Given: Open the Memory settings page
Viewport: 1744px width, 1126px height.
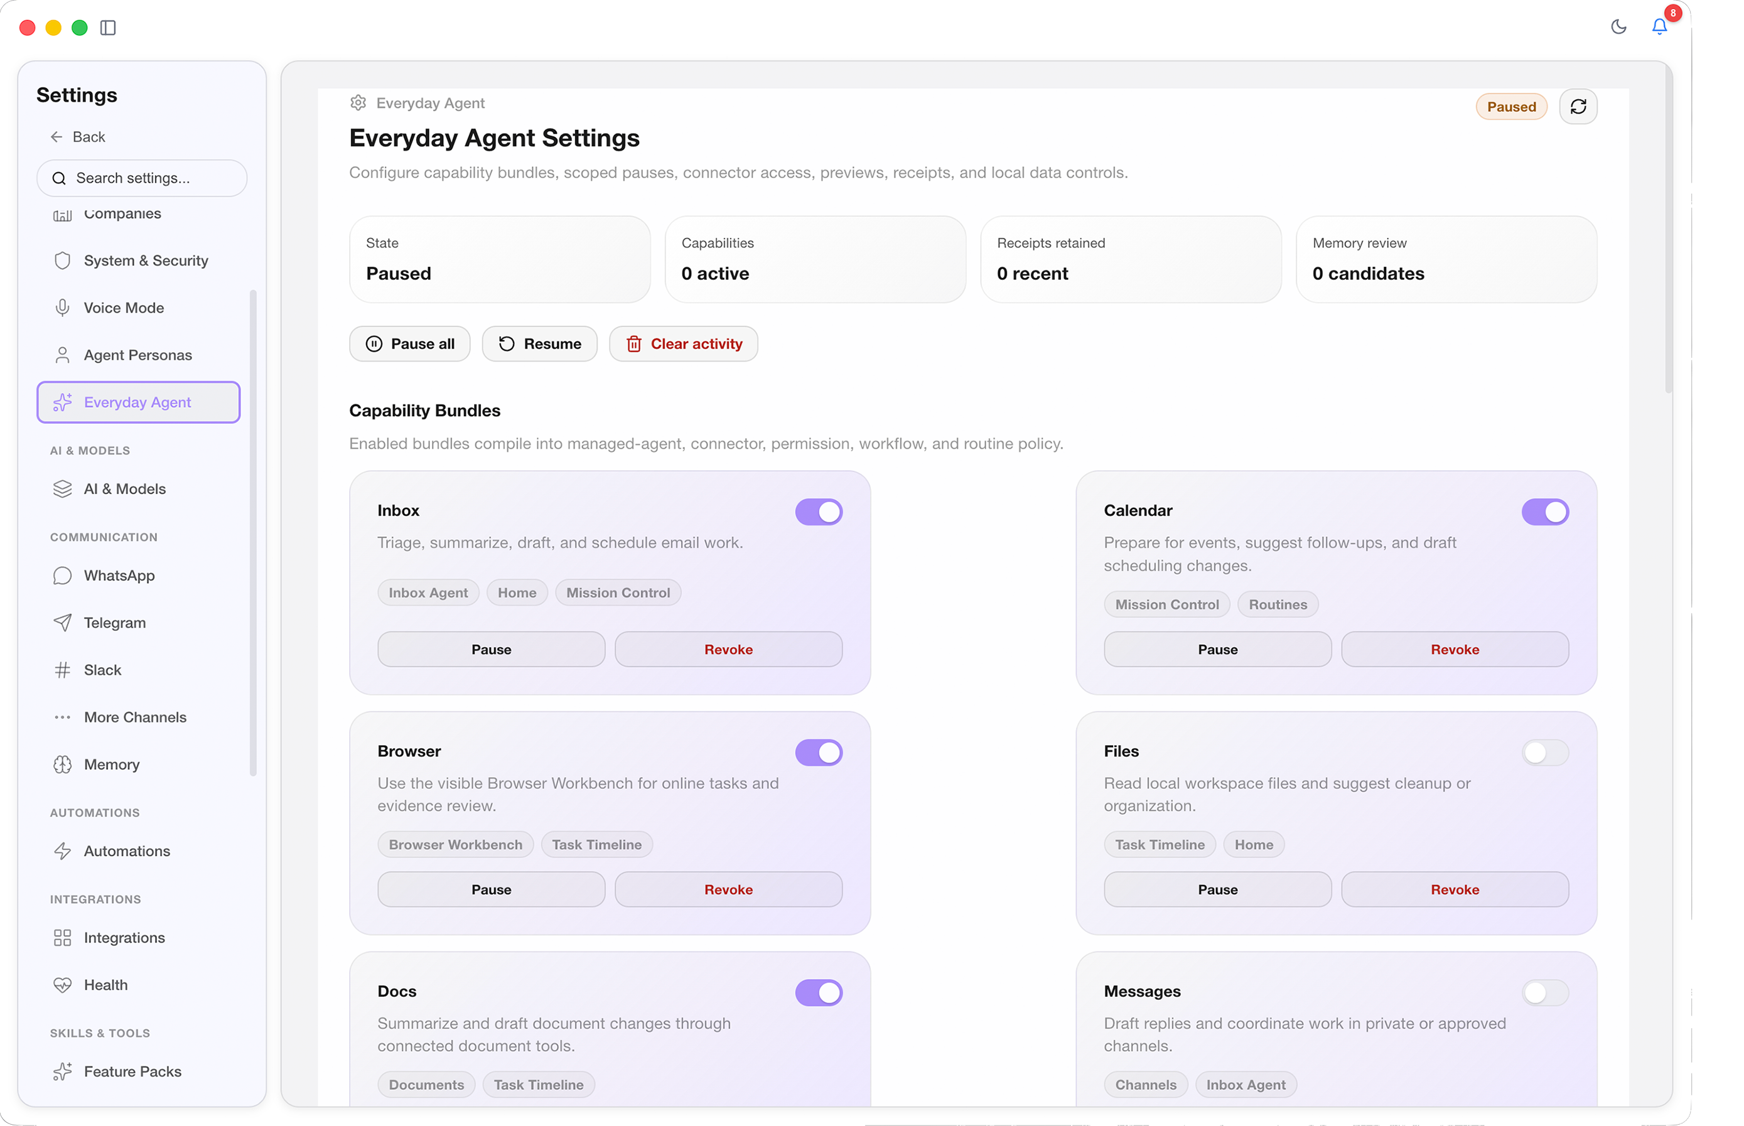Looking at the screenshot, I should 138,765.
